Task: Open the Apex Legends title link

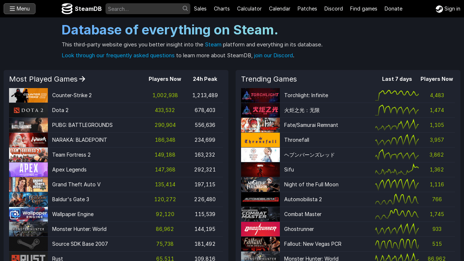Action: click(x=69, y=170)
